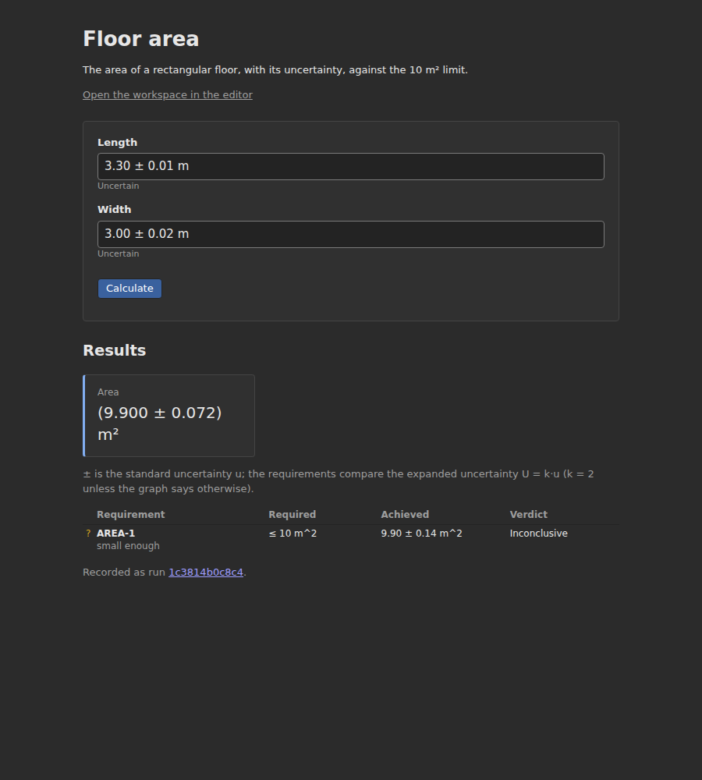Click the 'Results' section heading

pos(115,351)
